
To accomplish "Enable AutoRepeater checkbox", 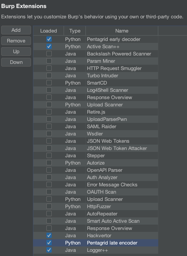I will [x=49, y=214].
